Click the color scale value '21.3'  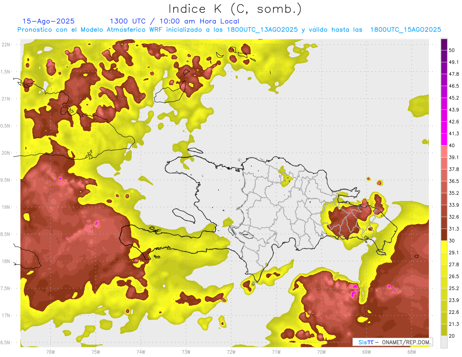click(x=454, y=324)
